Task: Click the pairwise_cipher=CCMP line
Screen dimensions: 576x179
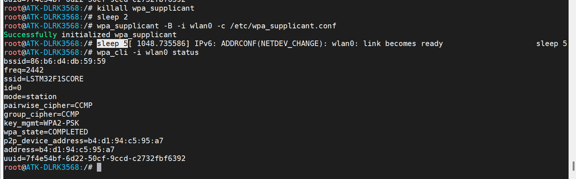Action: (48, 106)
